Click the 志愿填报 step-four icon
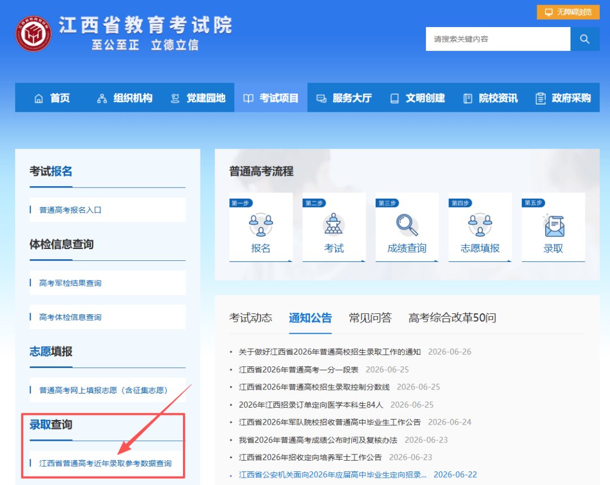 (480, 225)
